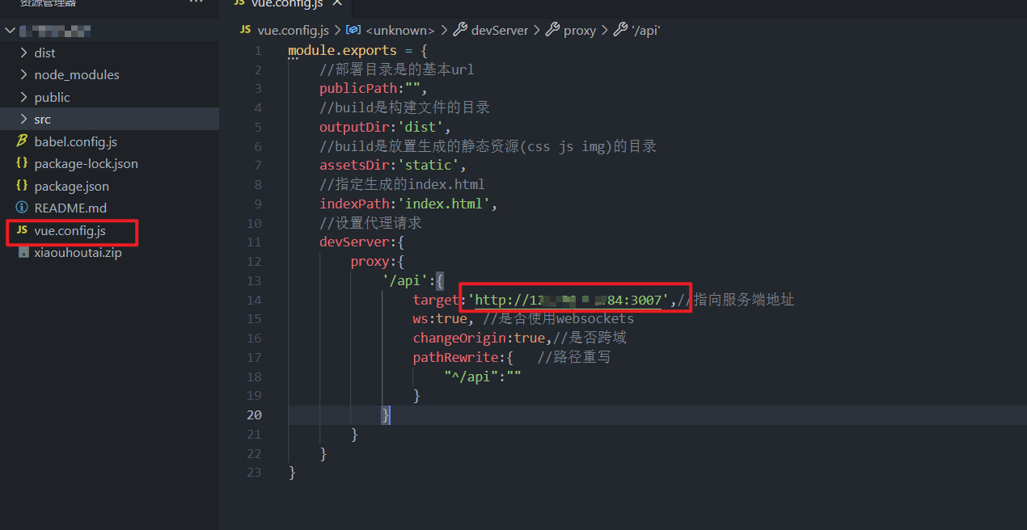Click the wrench icon before '/api' breadcrumb
This screenshot has width=1027, height=530.
click(x=621, y=30)
